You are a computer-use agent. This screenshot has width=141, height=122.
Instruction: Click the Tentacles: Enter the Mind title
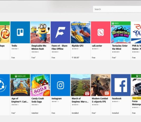click(x=120, y=47)
